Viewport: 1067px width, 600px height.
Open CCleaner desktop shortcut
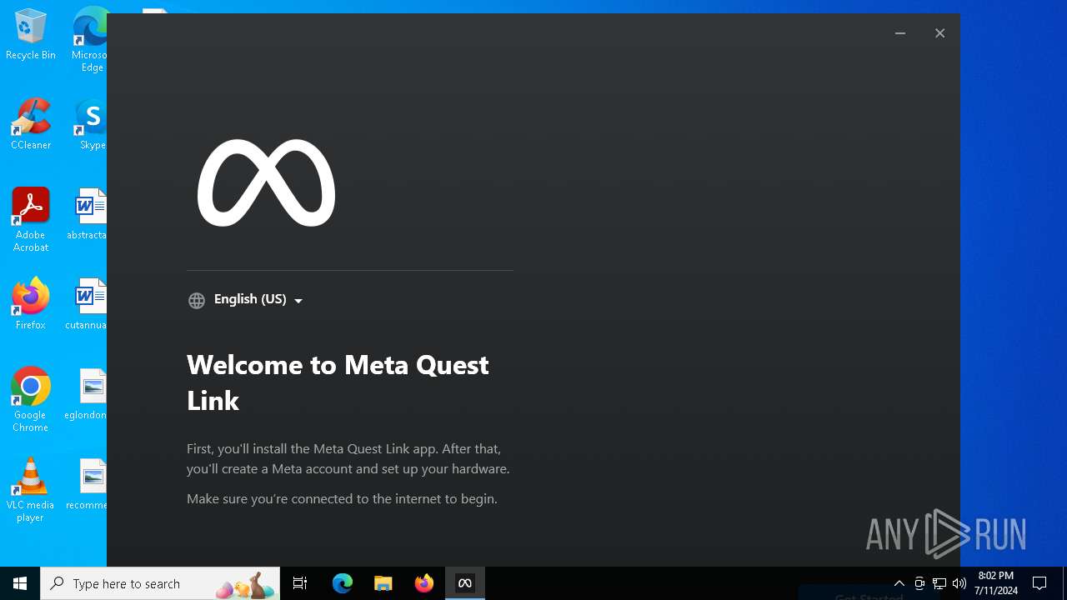click(31, 124)
